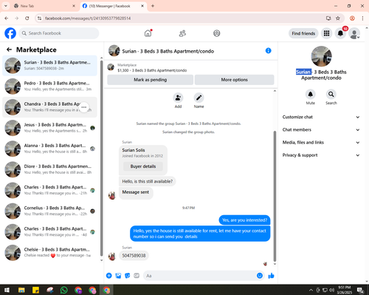Click the Add people icon
The width and height of the screenshot is (369, 295).
pos(178,98)
